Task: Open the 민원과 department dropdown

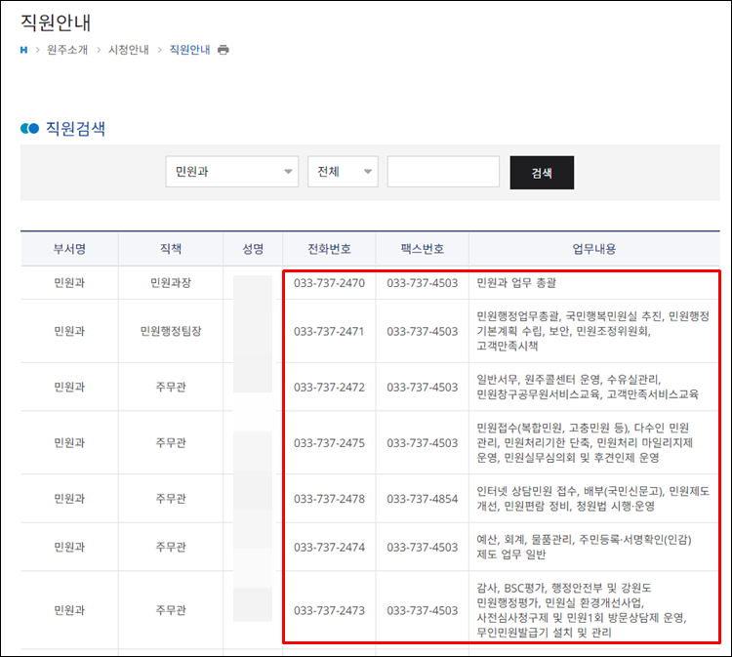Action: point(232,172)
